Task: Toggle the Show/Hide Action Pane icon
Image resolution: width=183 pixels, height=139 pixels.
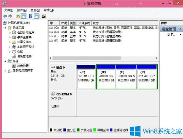Action: click(37, 16)
